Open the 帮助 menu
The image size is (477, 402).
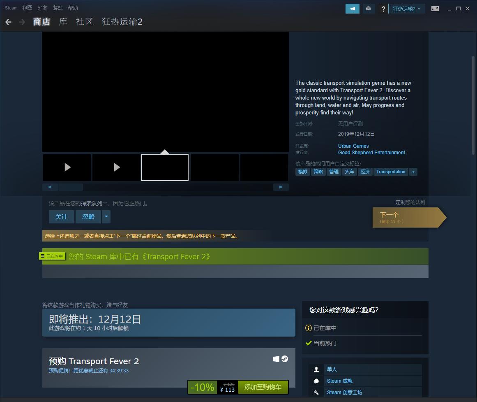click(73, 8)
